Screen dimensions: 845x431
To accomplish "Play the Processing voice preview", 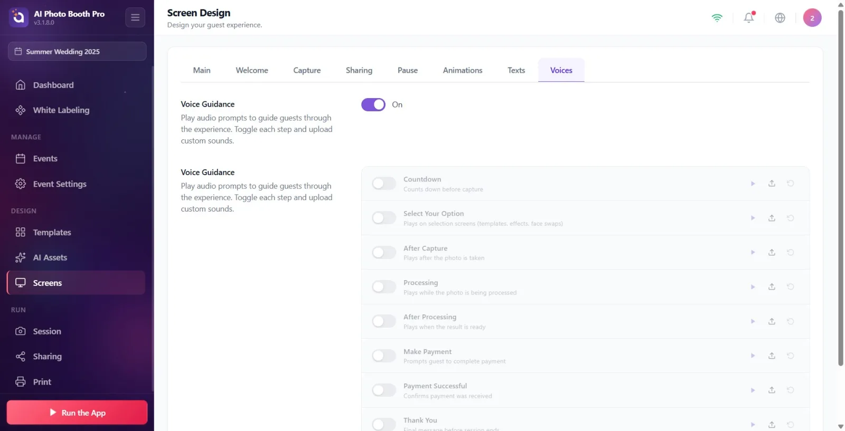I will click(x=753, y=287).
